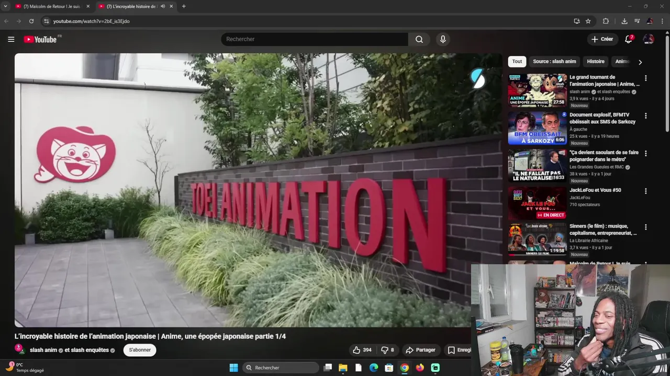Click the URL address bar
This screenshot has width=670, height=376.
(x=309, y=21)
